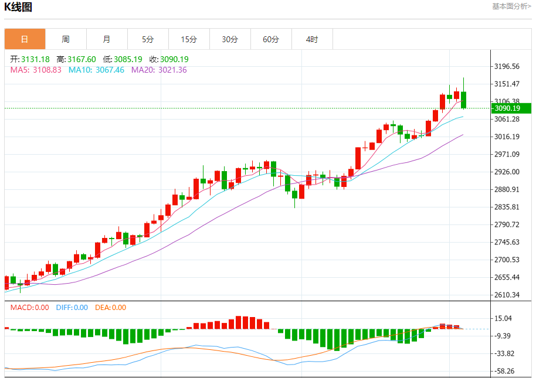This screenshot has height=378, width=536.
Task: Click the latest green candlestick
Action: [x=463, y=100]
